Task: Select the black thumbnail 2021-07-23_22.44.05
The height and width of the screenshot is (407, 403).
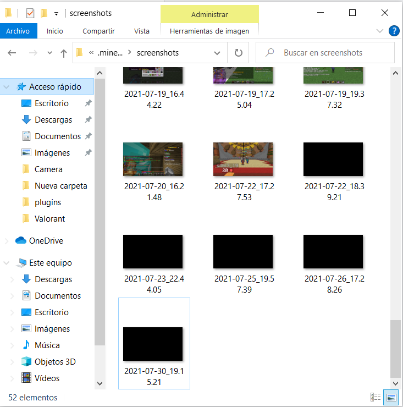Action: click(153, 251)
